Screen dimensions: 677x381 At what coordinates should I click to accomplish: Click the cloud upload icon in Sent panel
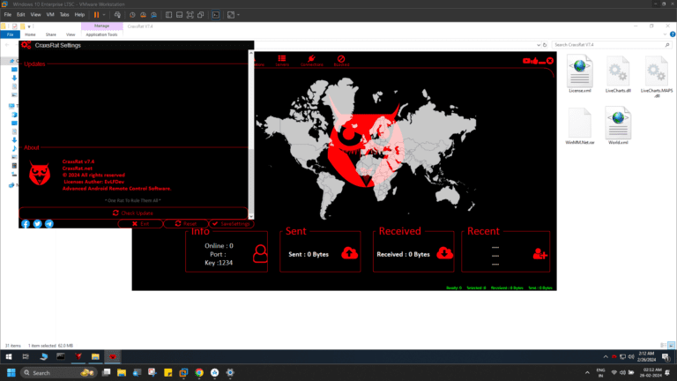[349, 253]
